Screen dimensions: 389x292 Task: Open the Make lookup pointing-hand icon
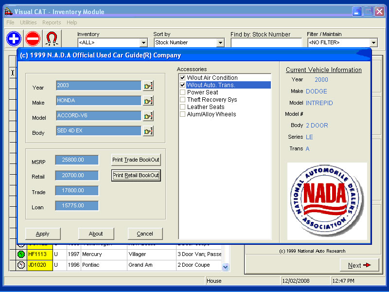tap(148, 101)
